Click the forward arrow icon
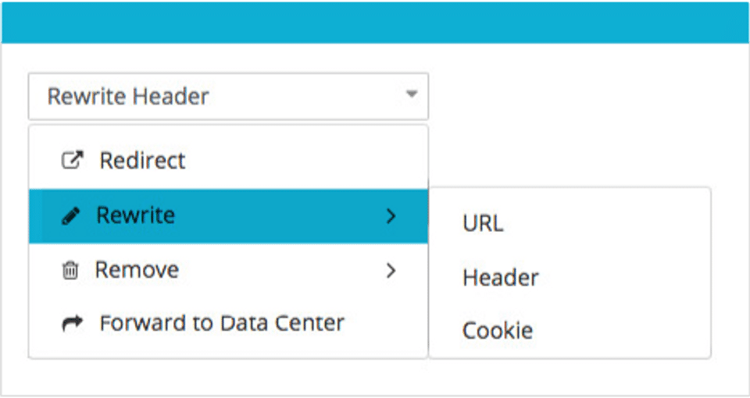 pos(72,323)
